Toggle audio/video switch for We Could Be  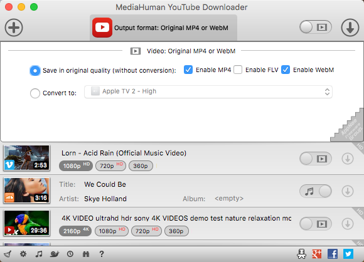pos(316,191)
